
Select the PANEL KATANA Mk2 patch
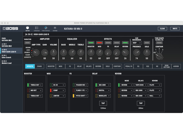pos(11,39)
